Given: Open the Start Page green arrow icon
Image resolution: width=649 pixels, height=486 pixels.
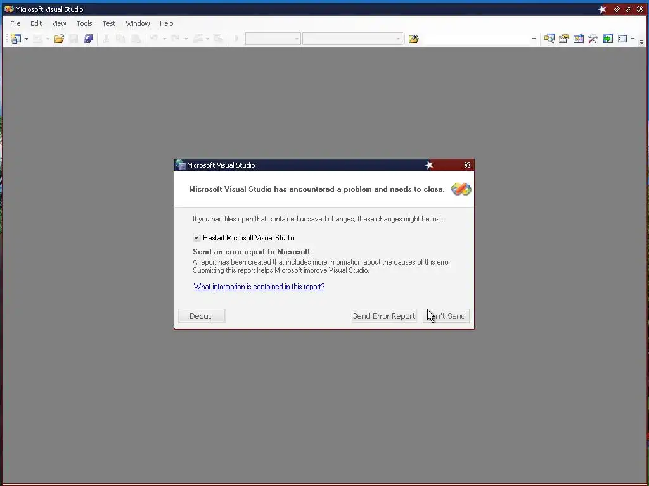Looking at the screenshot, I should (608, 39).
